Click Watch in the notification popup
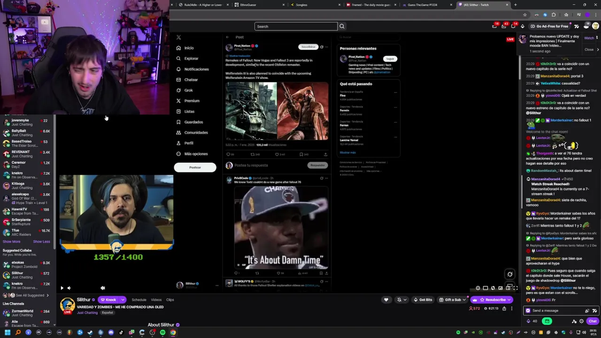Screen dimensions: 601x338 point(589,38)
